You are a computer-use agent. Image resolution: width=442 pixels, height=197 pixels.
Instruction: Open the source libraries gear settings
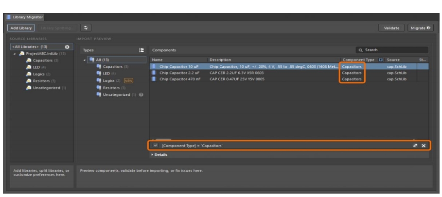point(67,47)
